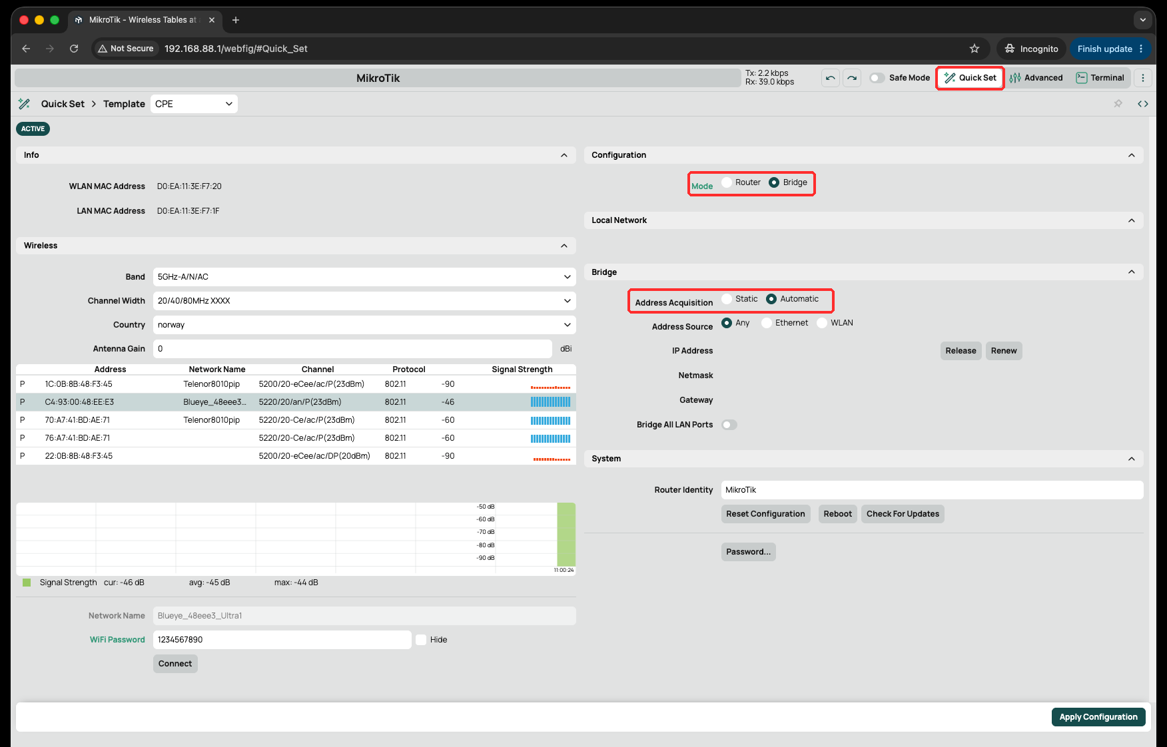Click Renew DHCP lease button
This screenshot has width=1167, height=747.
1004,351
